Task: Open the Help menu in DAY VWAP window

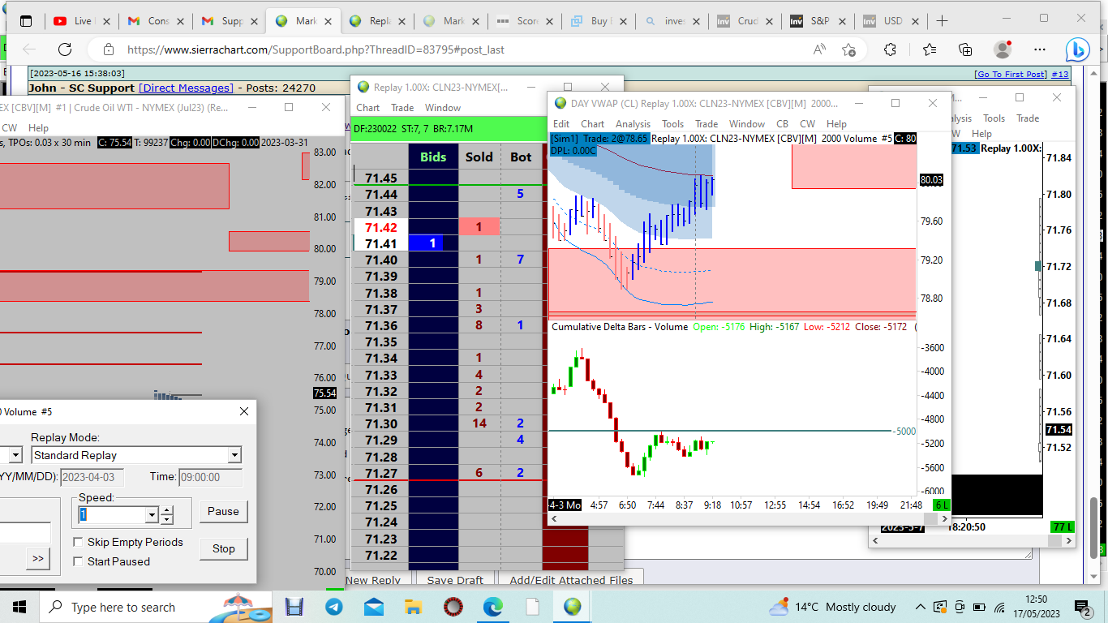Action: (x=836, y=124)
